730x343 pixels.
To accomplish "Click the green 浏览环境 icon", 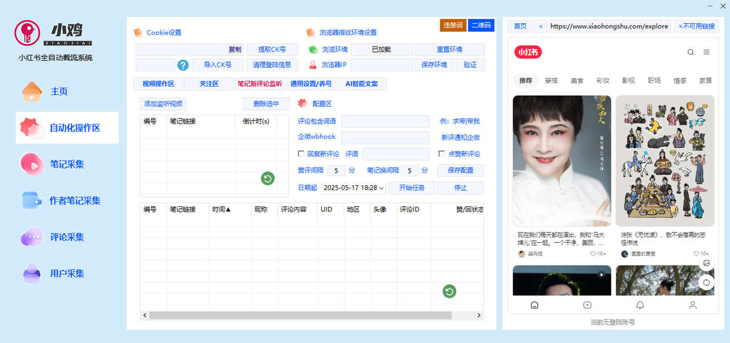I will click(x=313, y=50).
